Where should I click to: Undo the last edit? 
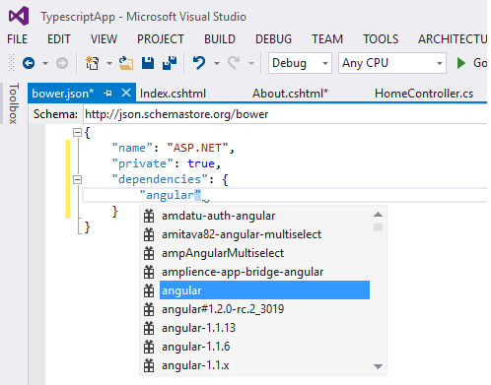[x=199, y=63]
